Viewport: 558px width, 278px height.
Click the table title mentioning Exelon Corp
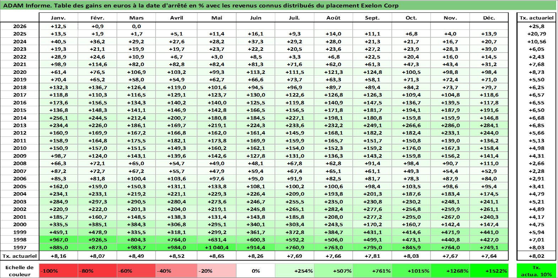coord(201,5)
